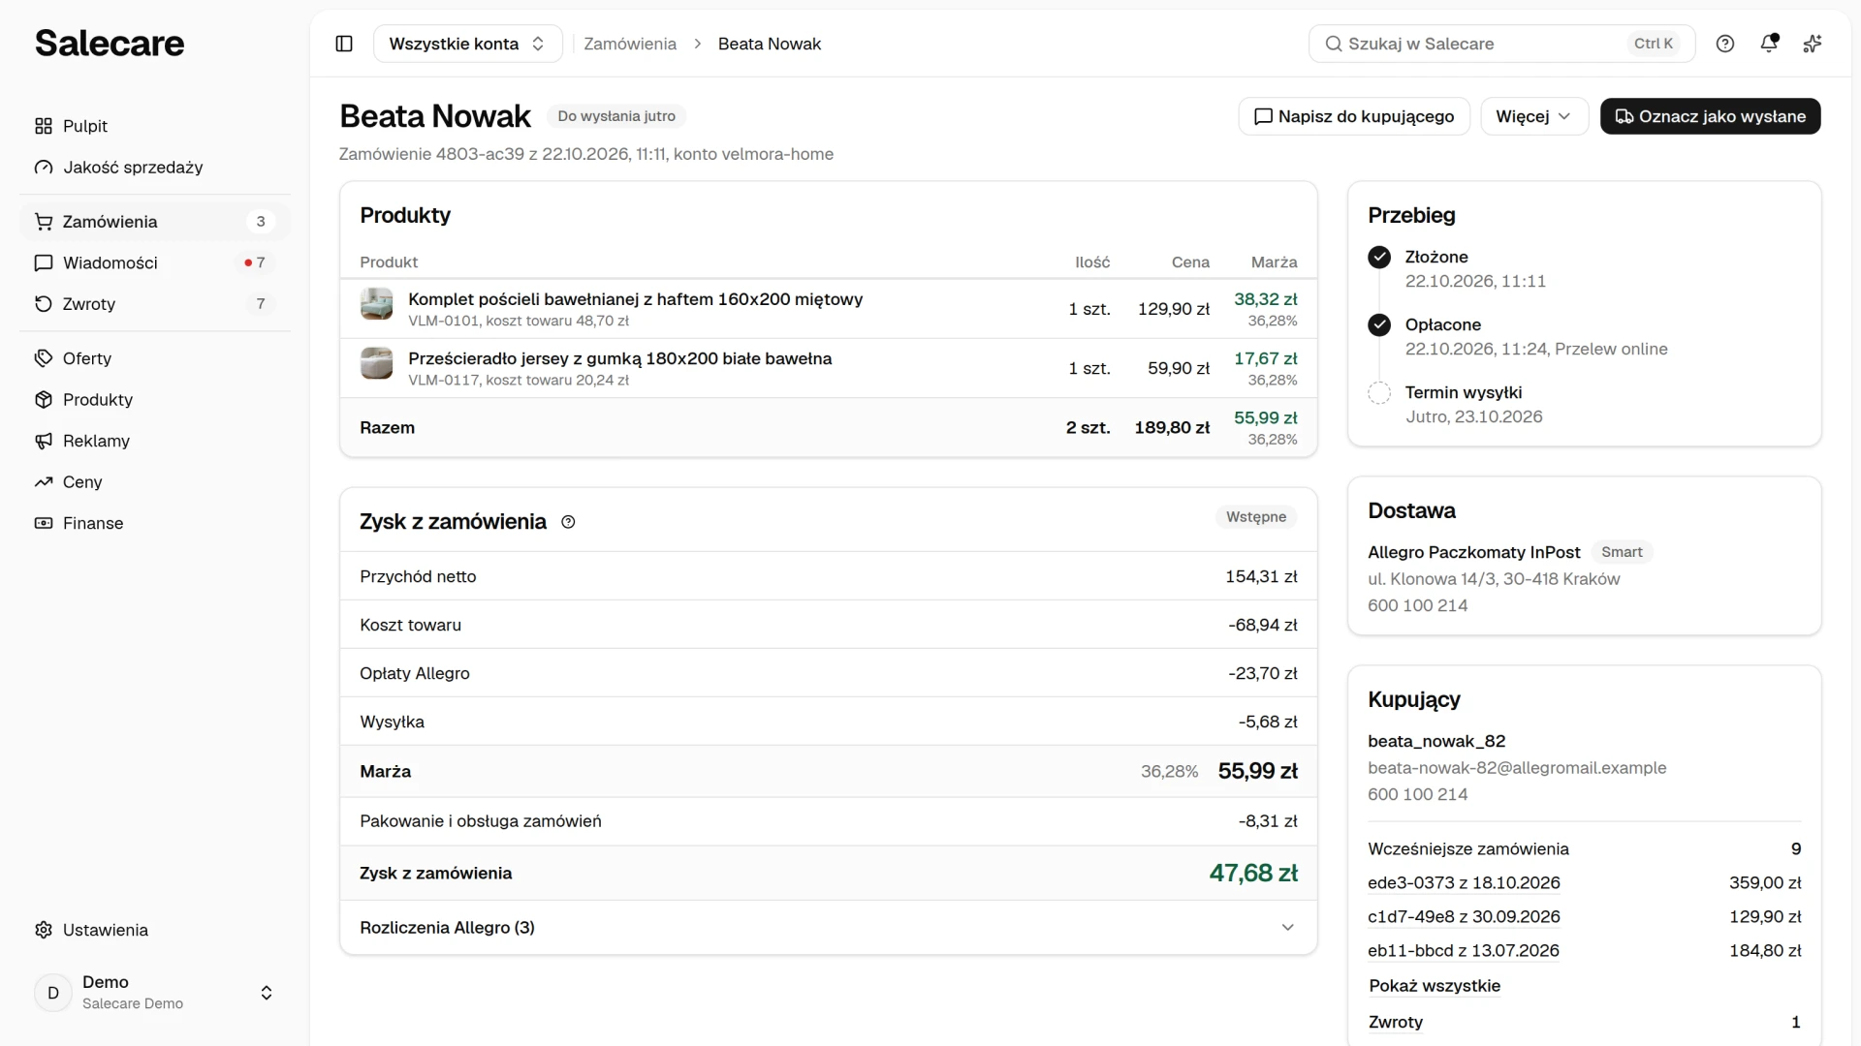The height and width of the screenshot is (1046, 1861).
Task: Click the Wiadomości message icon
Action: (44, 262)
